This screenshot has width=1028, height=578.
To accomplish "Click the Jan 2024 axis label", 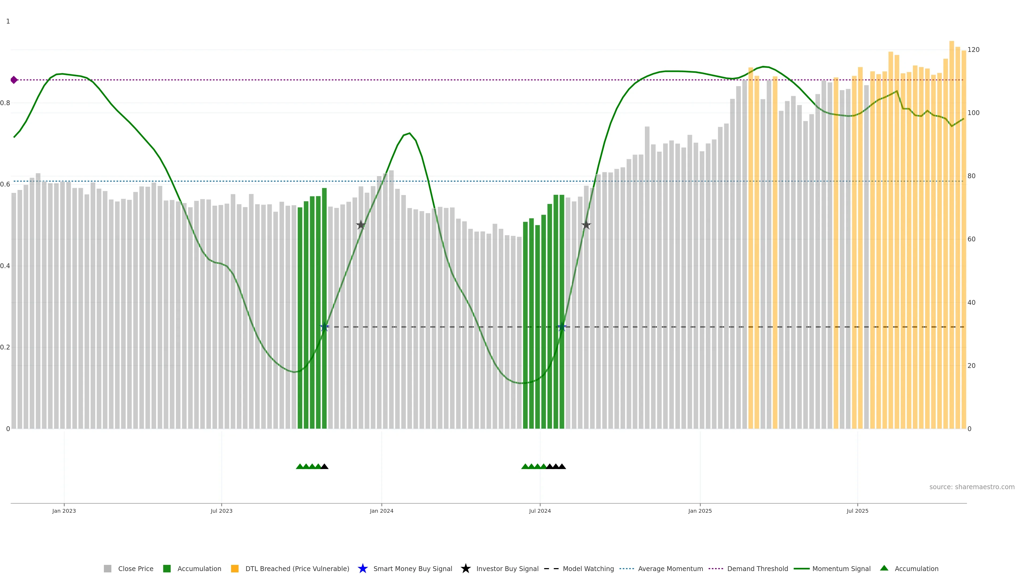I will point(381,511).
